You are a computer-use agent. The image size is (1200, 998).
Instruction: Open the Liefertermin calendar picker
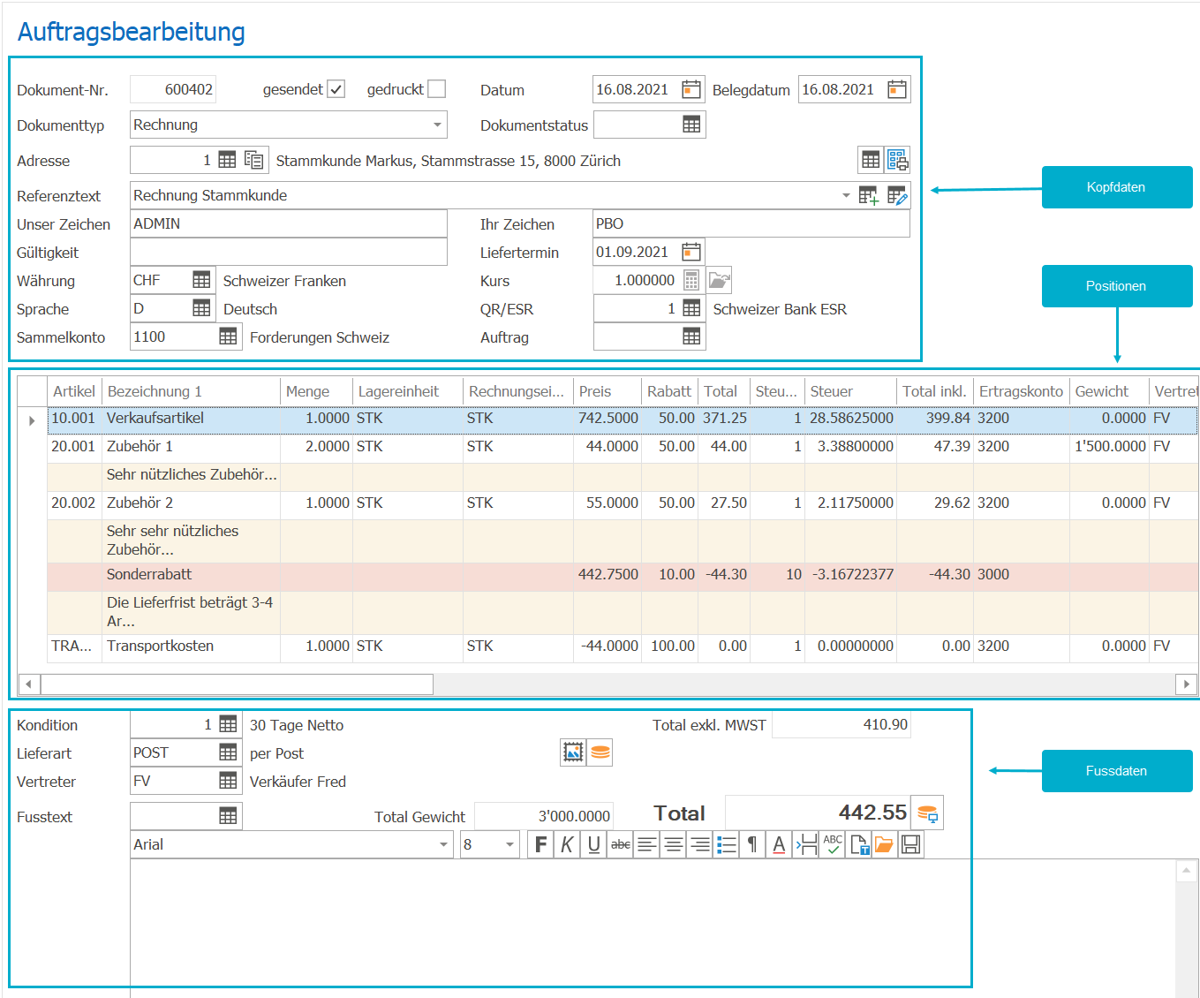click(x=691, y=252)
